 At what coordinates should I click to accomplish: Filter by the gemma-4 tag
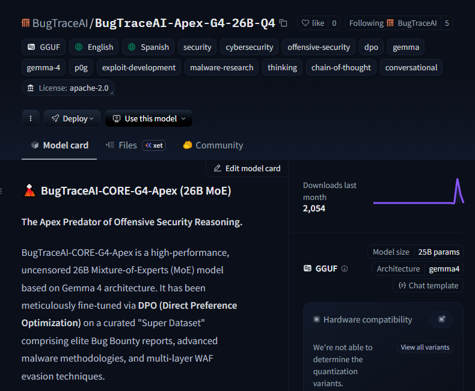pyautogui.click(x=43, y=67)
